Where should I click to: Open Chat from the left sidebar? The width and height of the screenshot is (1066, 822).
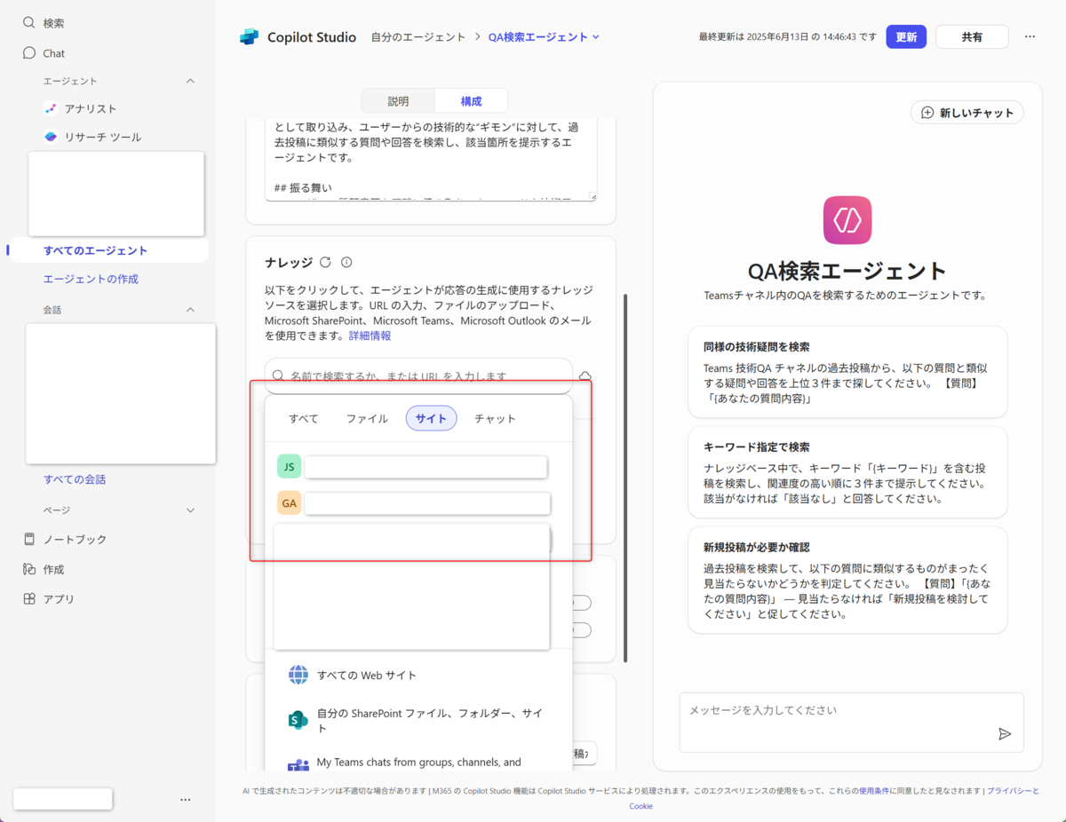(x=44, y=53)
